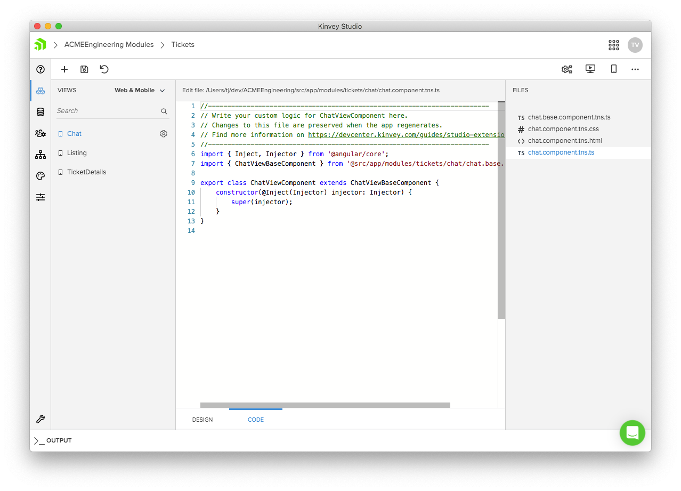Image resolution: width=681 pixels, height=491 pixels.
Task: Click the gear icon next to Chat view
Action: point(164,134)
